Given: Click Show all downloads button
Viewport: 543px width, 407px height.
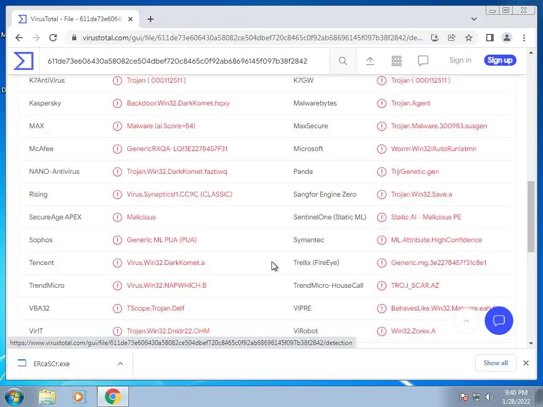Looking at the screenshot, I should tap(496, 363).
